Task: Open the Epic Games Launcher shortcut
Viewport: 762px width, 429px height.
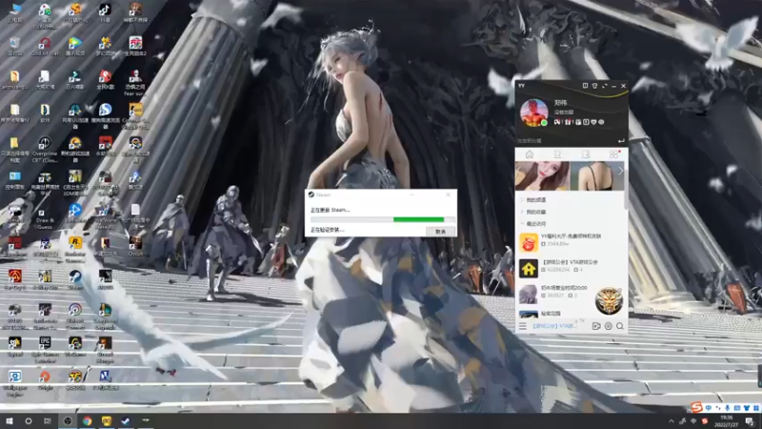Action: coord(45,349)
